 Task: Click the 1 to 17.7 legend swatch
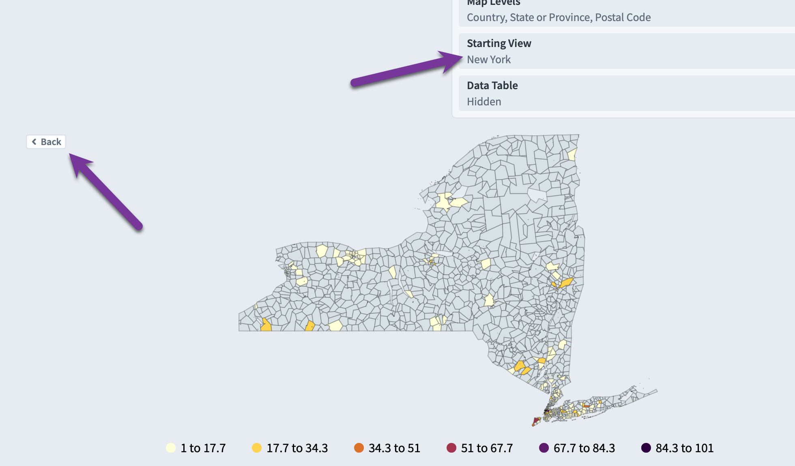coord(171,448)
